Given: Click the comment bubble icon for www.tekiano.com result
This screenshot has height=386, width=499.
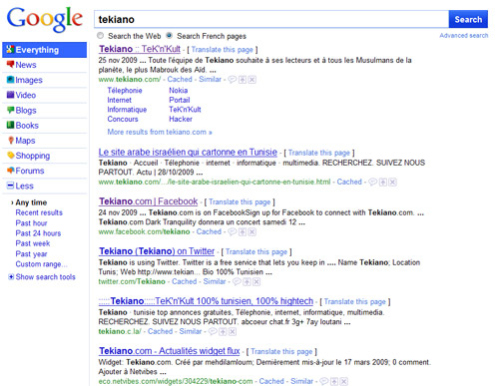Looking at the screenshot, I should pyautogui.click(x=233, y=80).
